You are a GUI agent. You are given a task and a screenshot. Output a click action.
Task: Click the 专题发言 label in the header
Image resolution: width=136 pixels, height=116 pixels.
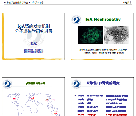[127, 2]
